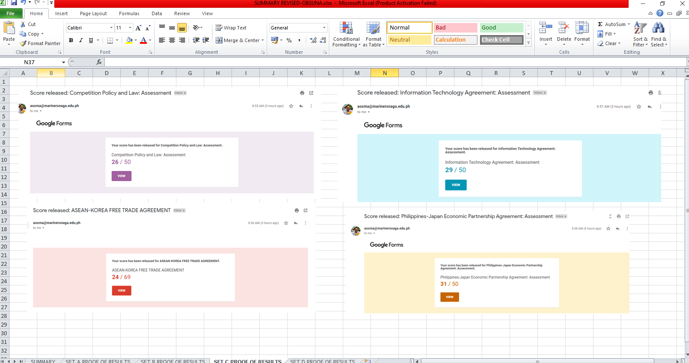Open the General number format dropdown

[x=324, y=28]
